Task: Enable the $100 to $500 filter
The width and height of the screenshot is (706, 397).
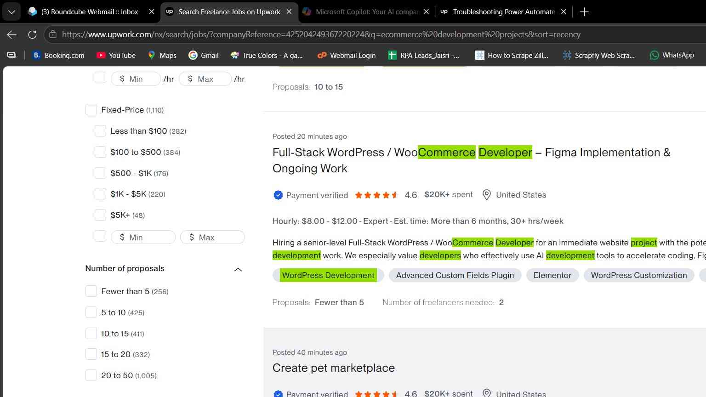Action: click(x=100, y=152)
